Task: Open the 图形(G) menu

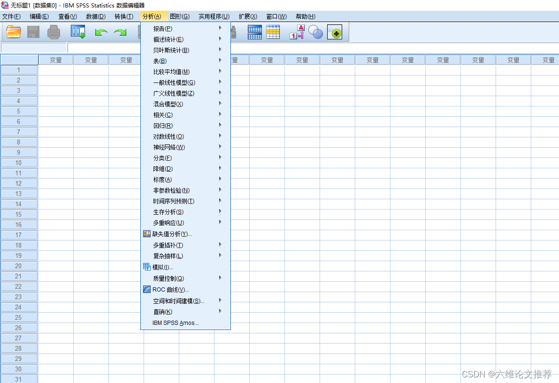Action: pos(180,16)
